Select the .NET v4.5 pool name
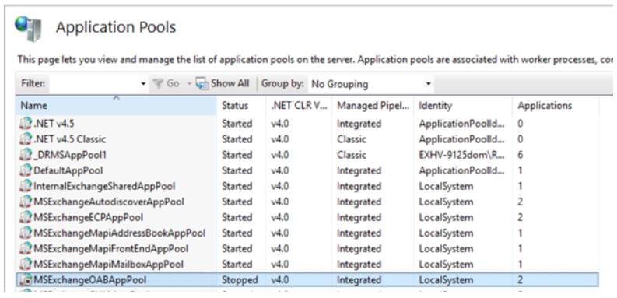Screen dimensions: 617x298 tap(54, 124)
